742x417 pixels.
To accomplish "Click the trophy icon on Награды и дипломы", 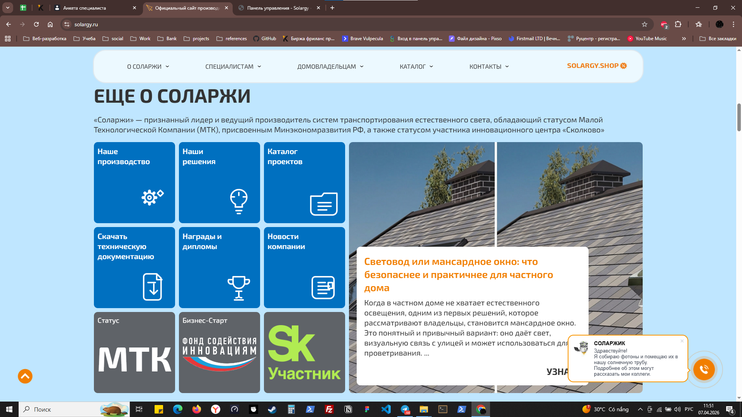I will (239, 288).
